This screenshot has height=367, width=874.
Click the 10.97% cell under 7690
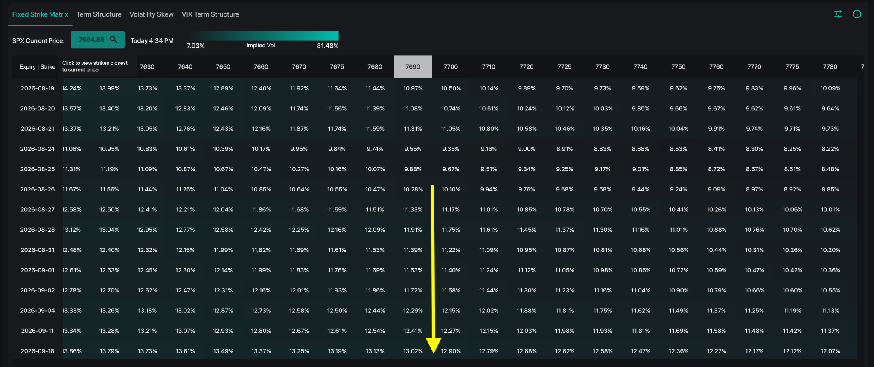tap(413, 88)
